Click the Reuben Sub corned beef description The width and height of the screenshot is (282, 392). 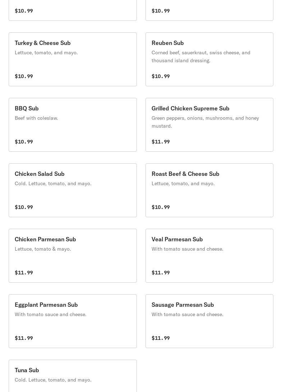(x=201, y=56)
